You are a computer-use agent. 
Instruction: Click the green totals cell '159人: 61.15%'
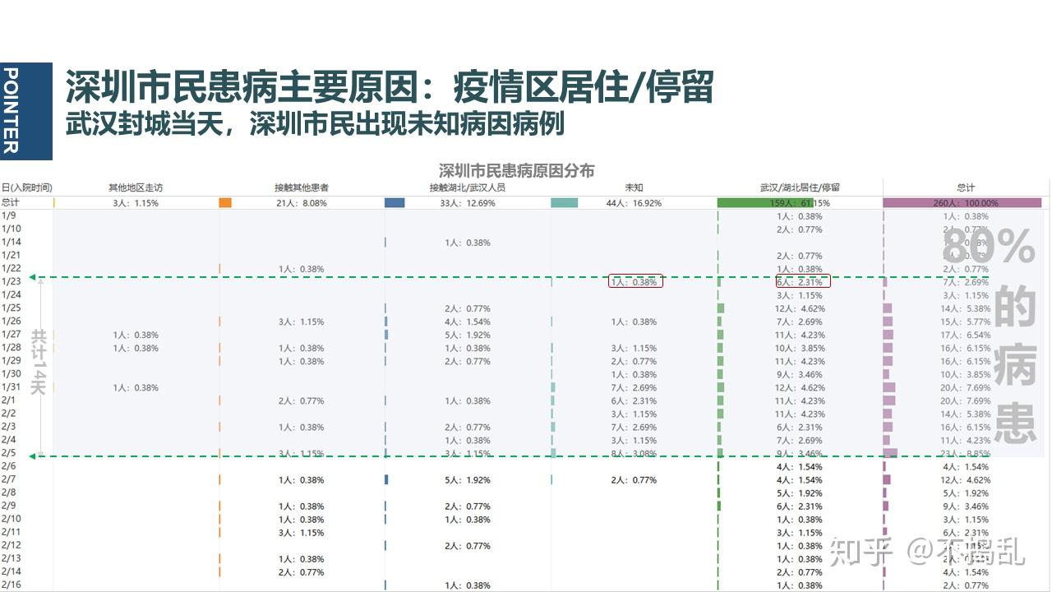800,203
